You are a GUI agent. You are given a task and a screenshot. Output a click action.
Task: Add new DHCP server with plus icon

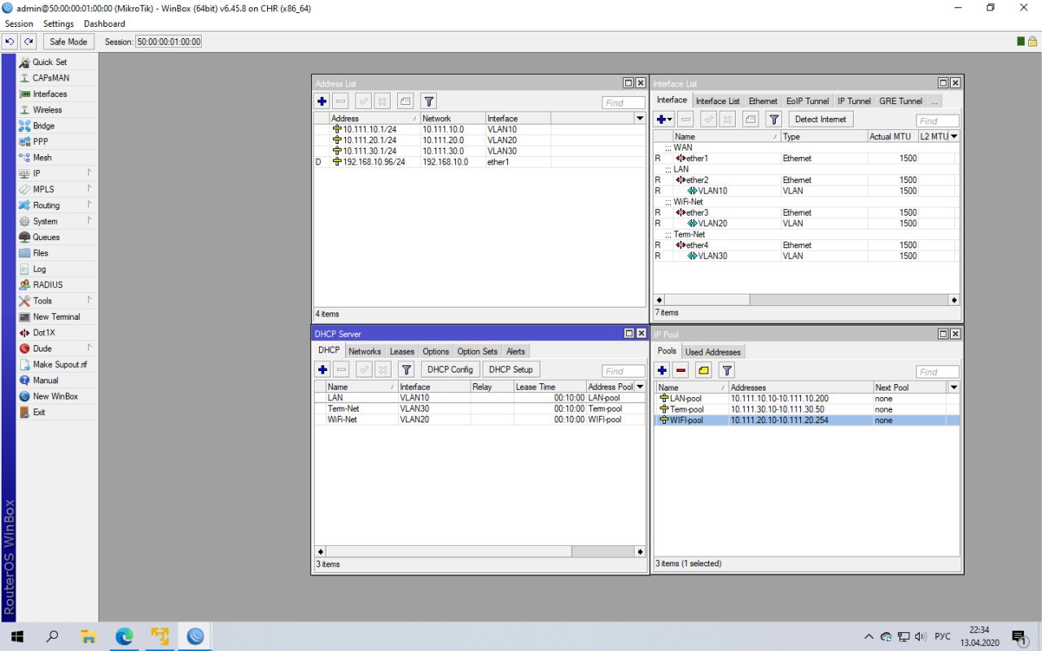click(x=322, y=369)
